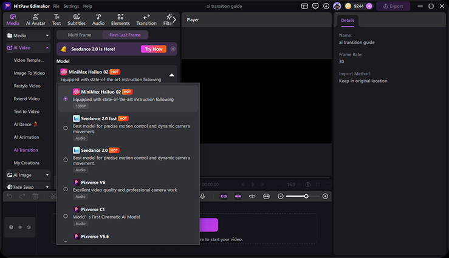
Task: Click Pixverse V5.6 model name
Action: pos(95,237)
